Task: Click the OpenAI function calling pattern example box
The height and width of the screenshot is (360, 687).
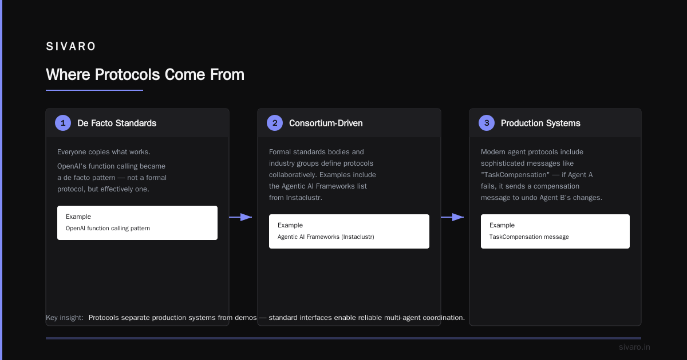Action: coord(137,223)
